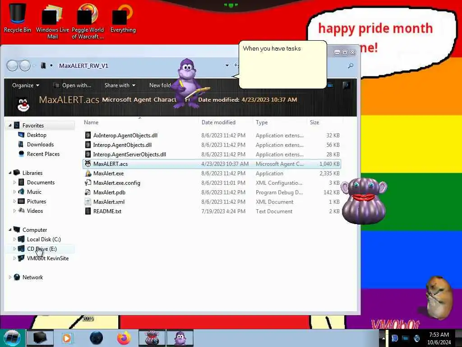The width and height of the screenshot is (462, 347).
Task: Click the search magnifier icon in Explorer
Action: click(x=351, y=66)
